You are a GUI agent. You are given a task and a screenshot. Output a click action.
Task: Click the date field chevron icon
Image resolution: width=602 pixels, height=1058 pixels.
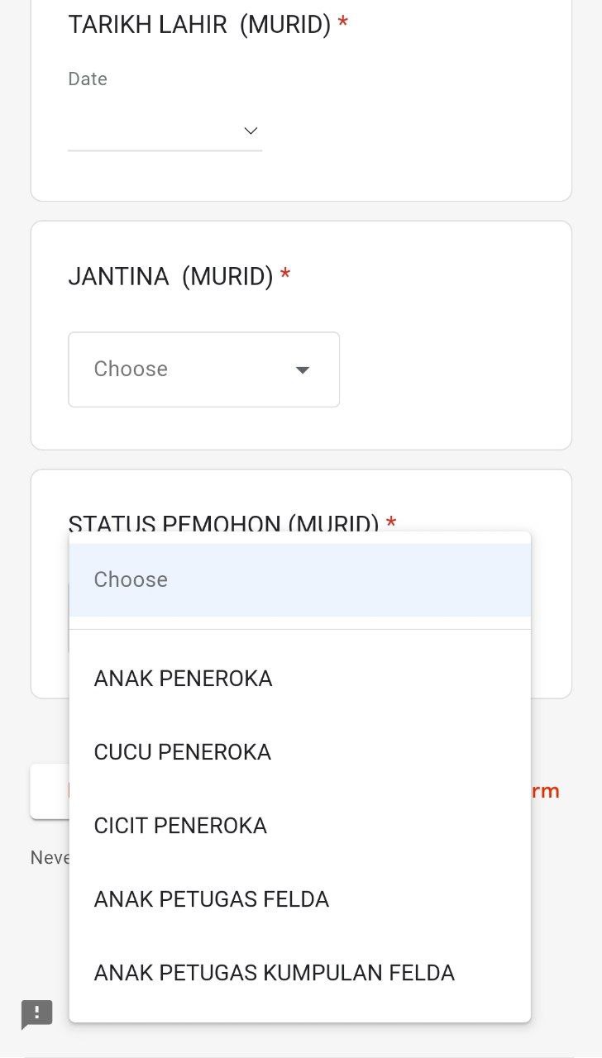click(251, 131)
